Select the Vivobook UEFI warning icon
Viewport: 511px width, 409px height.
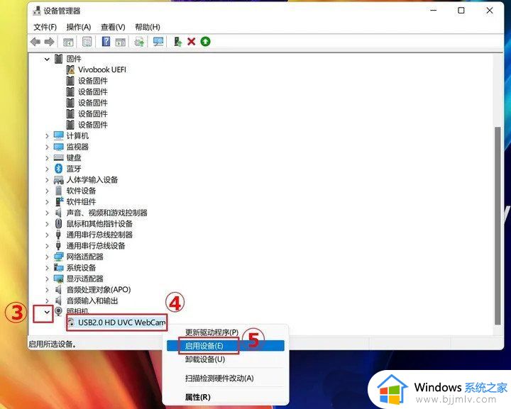pyautogui.click(x=70, y=69)
